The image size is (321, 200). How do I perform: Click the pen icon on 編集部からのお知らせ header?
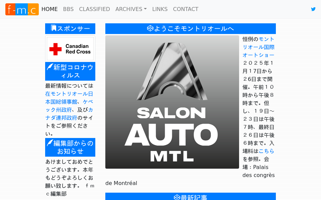tap(49, 143)
